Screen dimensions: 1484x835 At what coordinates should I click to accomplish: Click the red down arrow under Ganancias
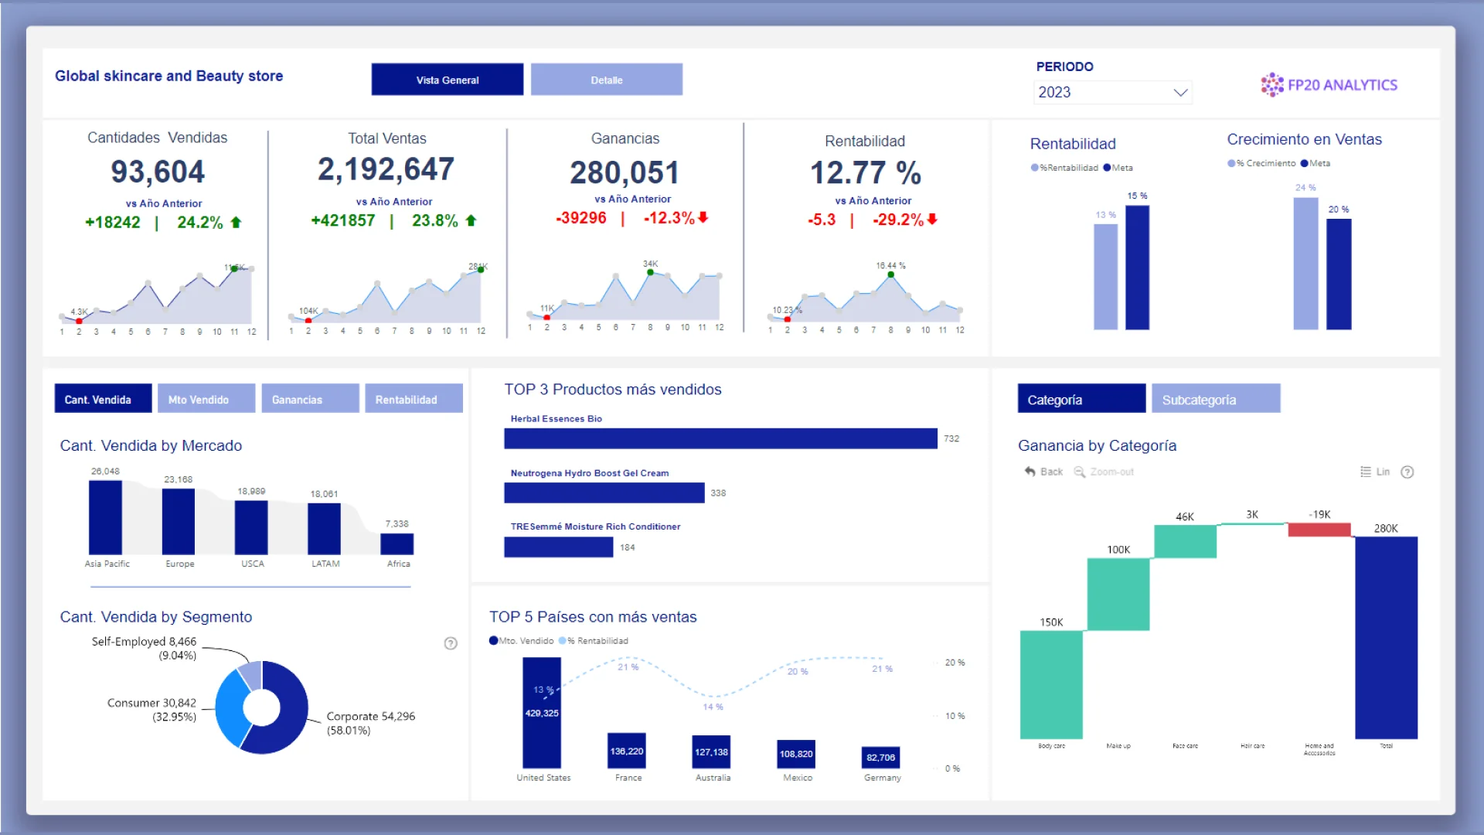(x=703, y=218)
